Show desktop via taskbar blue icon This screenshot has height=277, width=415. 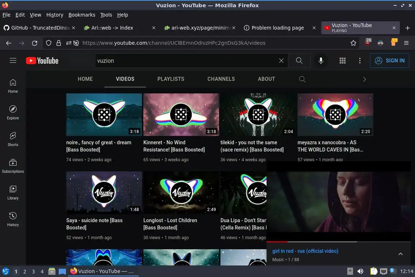[62, 272]
